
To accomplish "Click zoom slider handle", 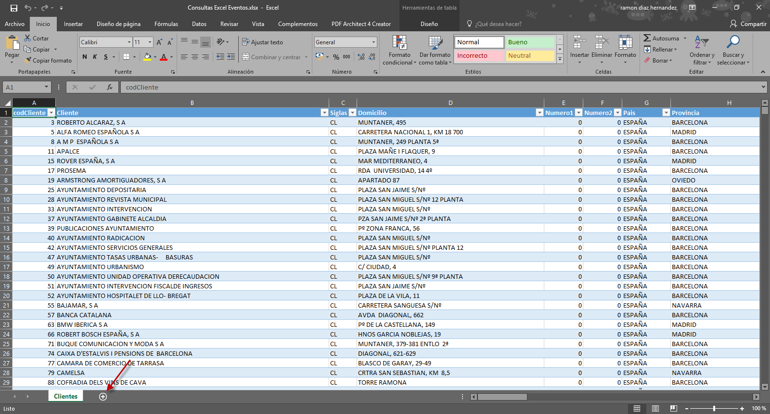I will 714,409.
